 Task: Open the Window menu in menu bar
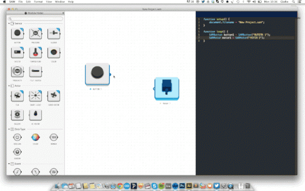point(60,2)
